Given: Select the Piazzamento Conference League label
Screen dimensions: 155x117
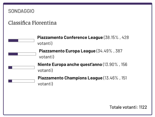Looking at the screenshot, I should click(70, 37).
